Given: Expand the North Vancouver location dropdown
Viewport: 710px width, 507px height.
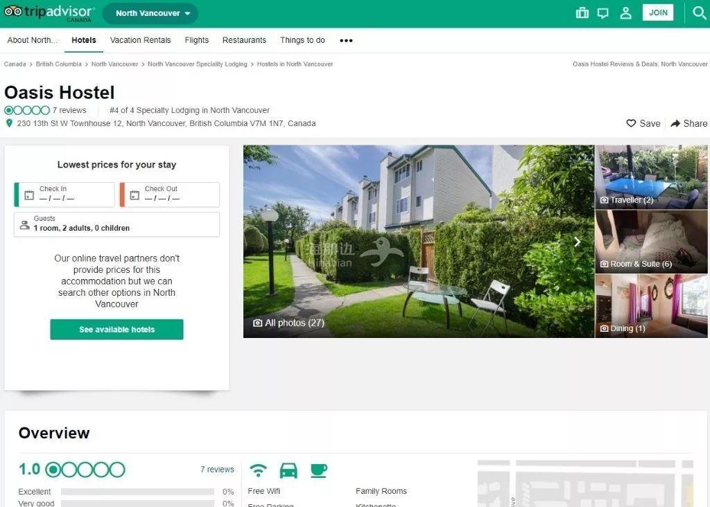Looking at the screenshot, I should (150, 14).
